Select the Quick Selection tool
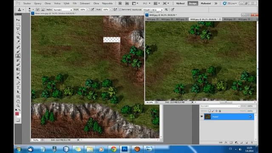 (18, 33)
